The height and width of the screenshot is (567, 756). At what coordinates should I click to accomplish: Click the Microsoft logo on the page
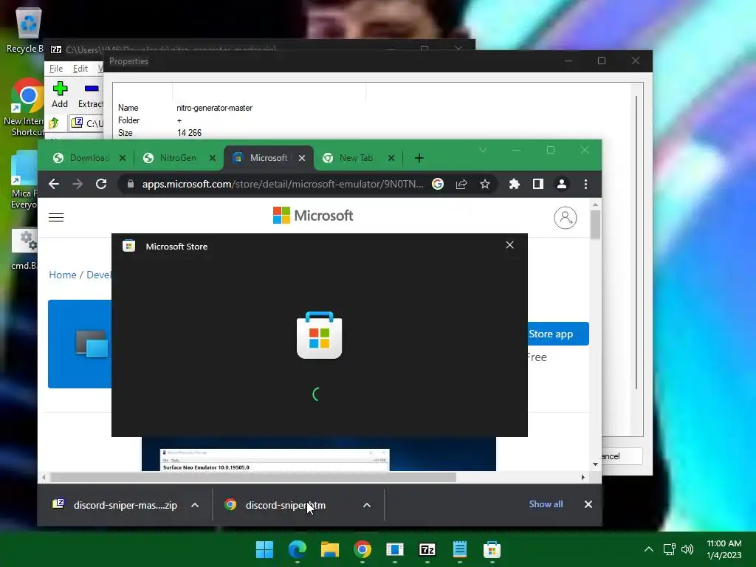313,216
